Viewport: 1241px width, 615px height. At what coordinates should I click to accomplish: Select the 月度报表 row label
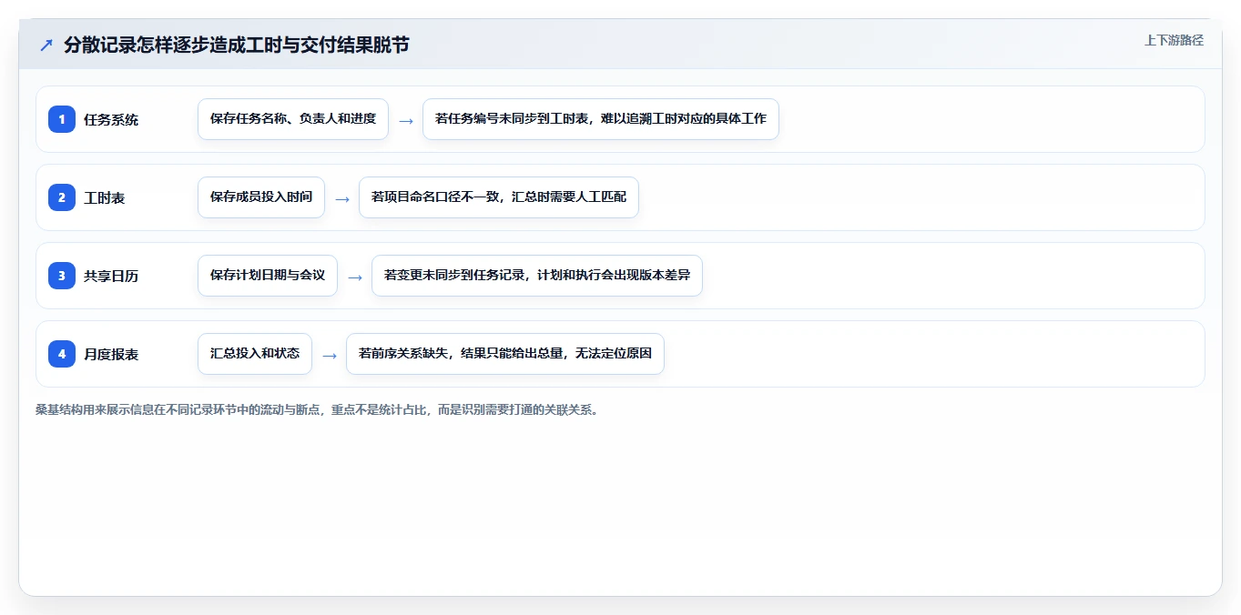(111, 354)
